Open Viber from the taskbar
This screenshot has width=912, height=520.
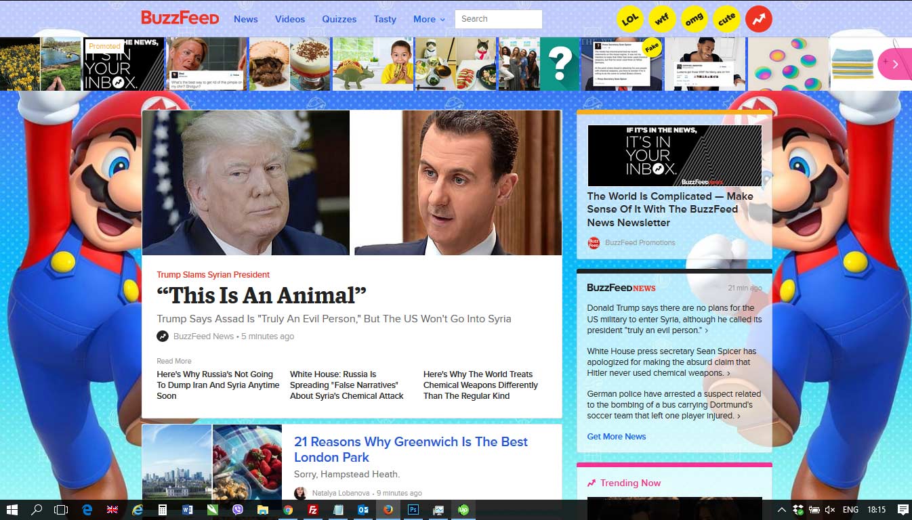point(238,510)
